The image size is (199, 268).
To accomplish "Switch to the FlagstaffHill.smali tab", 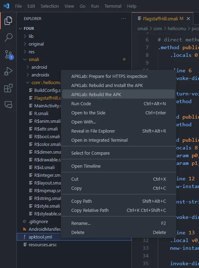I will [163, 19].
